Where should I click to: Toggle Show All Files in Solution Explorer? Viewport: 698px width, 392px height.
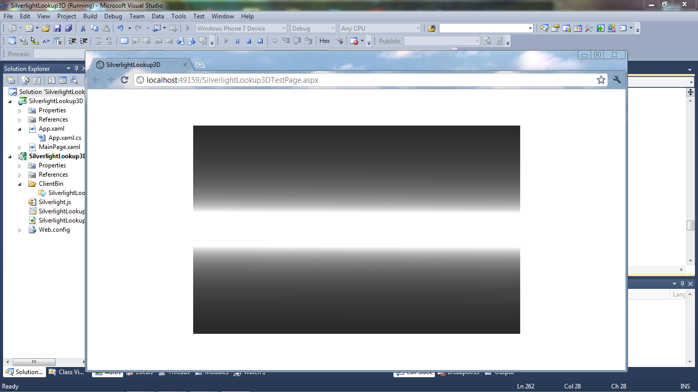[24, 80]
